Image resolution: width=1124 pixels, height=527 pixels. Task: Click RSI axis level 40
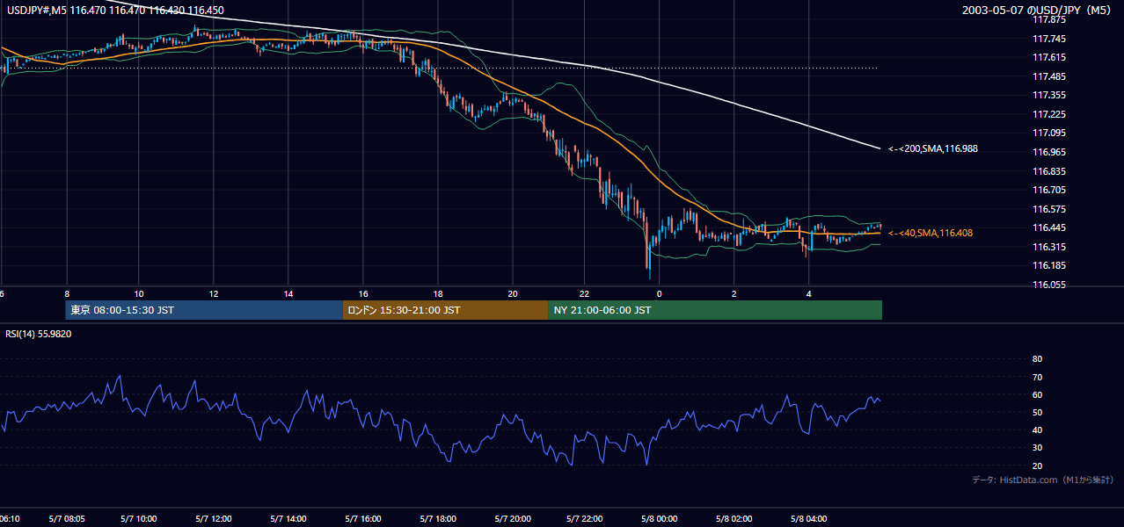(1037, 430)
